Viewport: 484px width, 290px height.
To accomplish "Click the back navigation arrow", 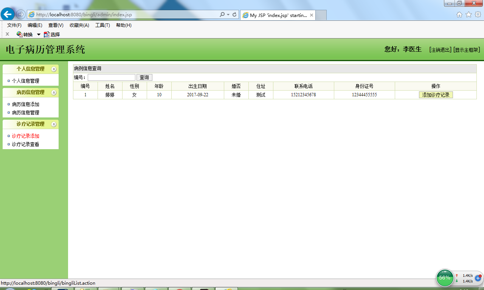I will tap(8, 14).
